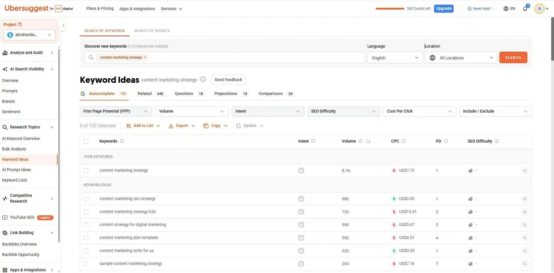Open the Plans & Pricing link
This screenshot has height=273, width=554.
tap(100, 9)
